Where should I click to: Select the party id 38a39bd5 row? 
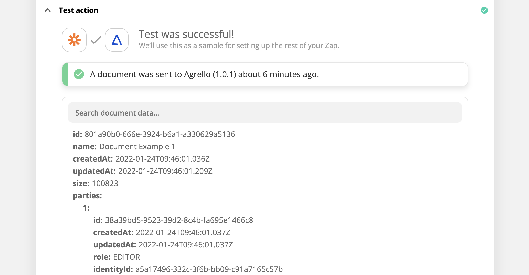click(173, 220)
